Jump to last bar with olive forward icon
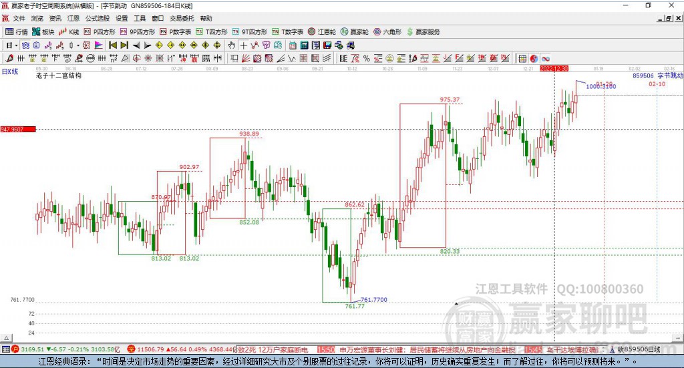 (124, 45)
